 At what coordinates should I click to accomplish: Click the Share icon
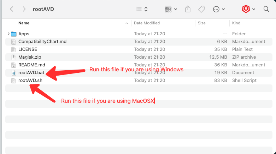click(188, 9)
